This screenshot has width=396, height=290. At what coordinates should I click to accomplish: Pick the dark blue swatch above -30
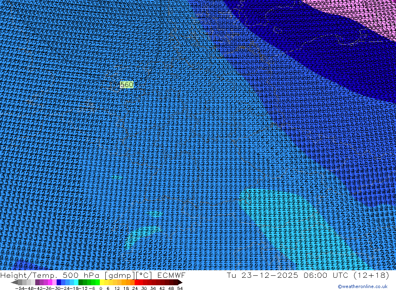tap(59, 282)
